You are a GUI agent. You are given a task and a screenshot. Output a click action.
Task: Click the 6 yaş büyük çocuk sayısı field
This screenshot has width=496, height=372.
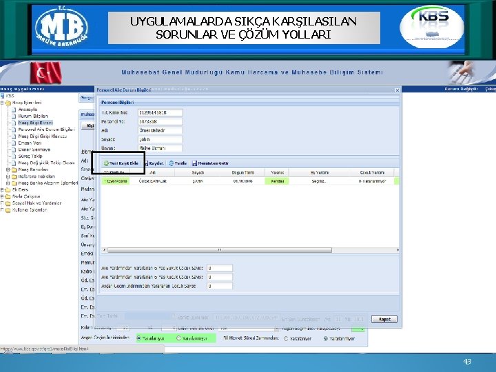220,268
